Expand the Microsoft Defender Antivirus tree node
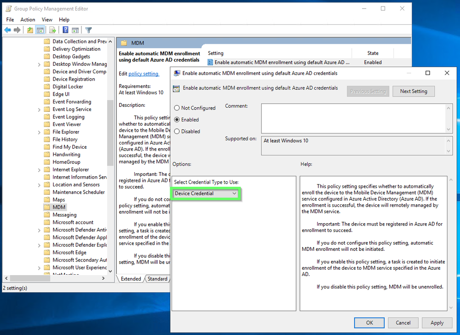Viewport: 460px width, 335px height. click(39, 230)
